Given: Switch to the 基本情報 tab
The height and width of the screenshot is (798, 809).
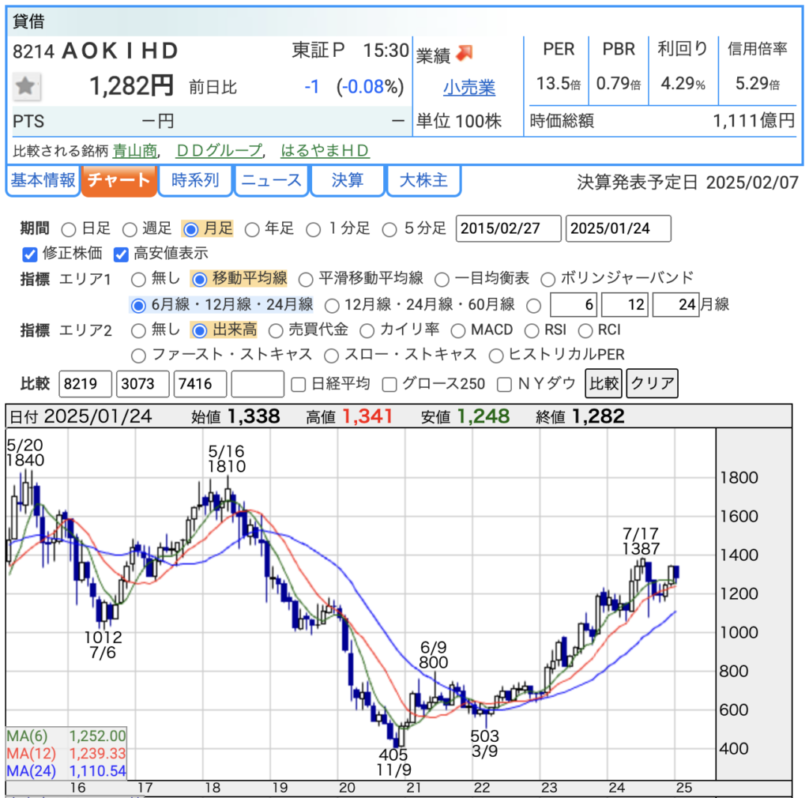Looking at the screenshot, I should (x=43, y=181).
